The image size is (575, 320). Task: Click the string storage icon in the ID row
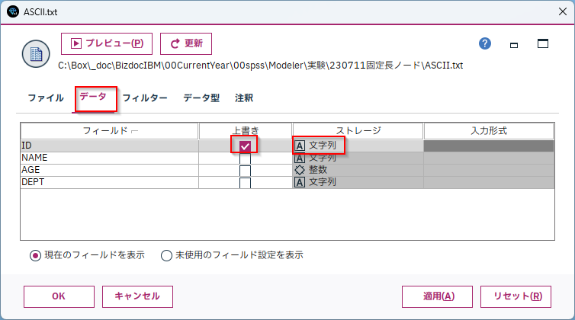300,146
